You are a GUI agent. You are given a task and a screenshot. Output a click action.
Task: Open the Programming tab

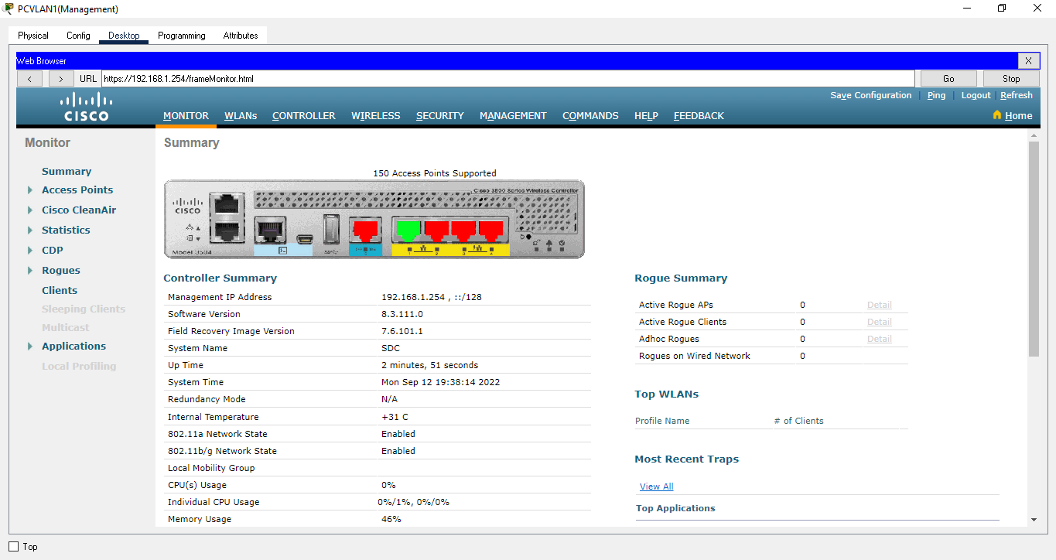click(x=182, y=36)
